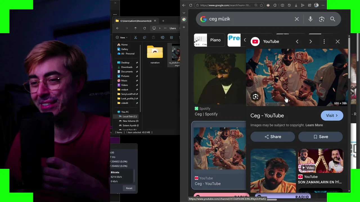
Task: Select the narration folder
Action: point(155,55)
